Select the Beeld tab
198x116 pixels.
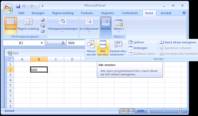pos(149,13)
